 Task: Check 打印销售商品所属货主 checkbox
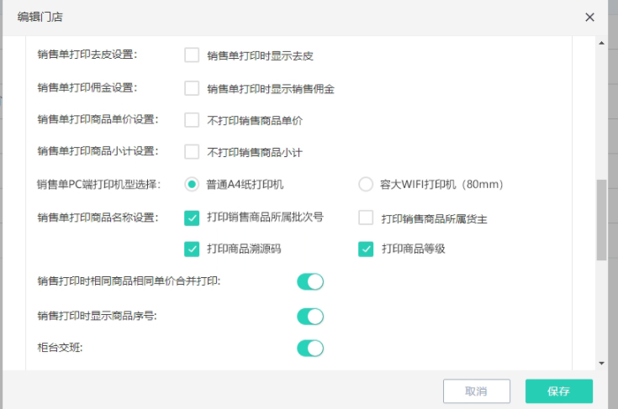[366, 218]
